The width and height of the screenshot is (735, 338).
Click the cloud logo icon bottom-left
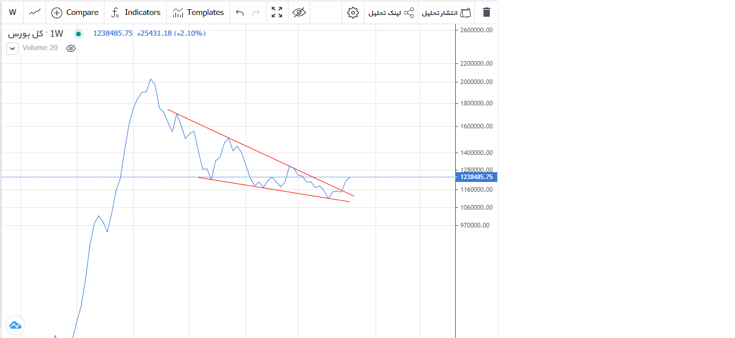point(15,326)
